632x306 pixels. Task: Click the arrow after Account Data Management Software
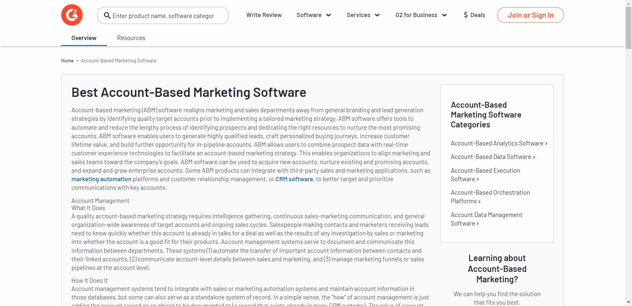[478, 224]
